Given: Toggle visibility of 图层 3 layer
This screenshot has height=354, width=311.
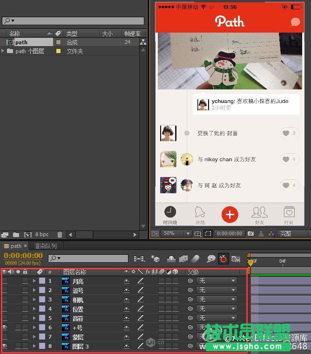Looking at the screenshot, I should (5, 346).
